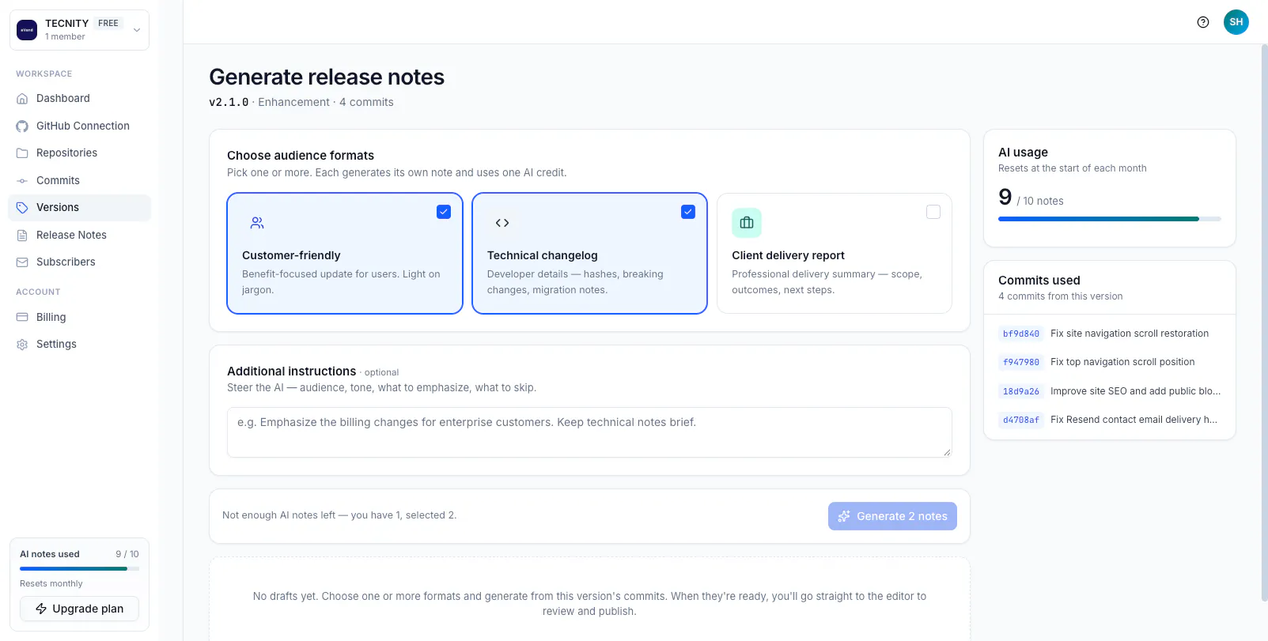
Task: Click the Upgrade plan button
Action: 79,609
